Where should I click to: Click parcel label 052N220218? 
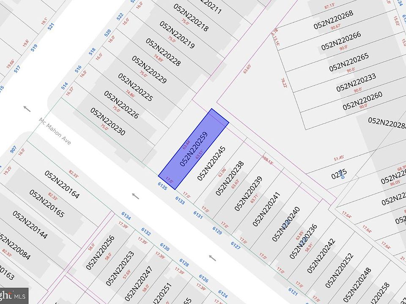(x=191, y=18)
